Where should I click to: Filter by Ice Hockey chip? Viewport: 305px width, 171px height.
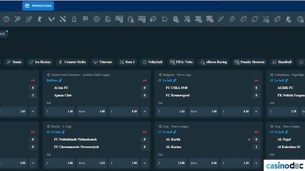pyautogui.click(x=40, y=62)
